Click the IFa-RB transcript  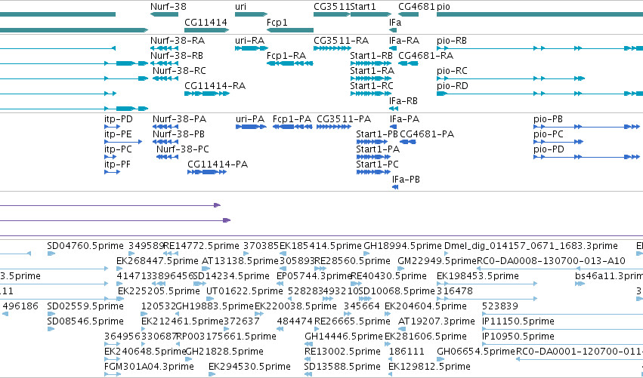pos(394,109)
